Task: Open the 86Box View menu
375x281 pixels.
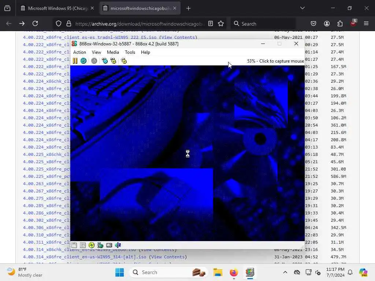Action: pos(96,52)
